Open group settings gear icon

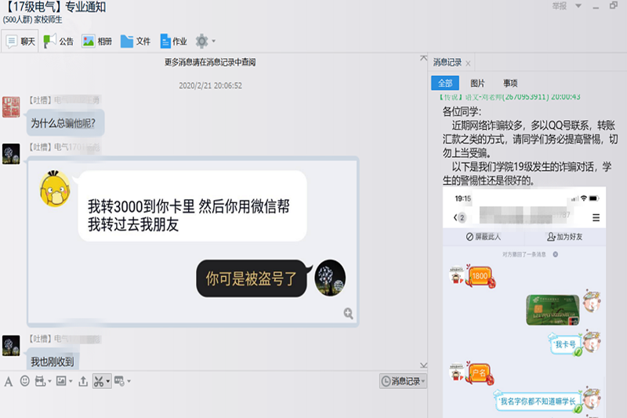point(201,41)
